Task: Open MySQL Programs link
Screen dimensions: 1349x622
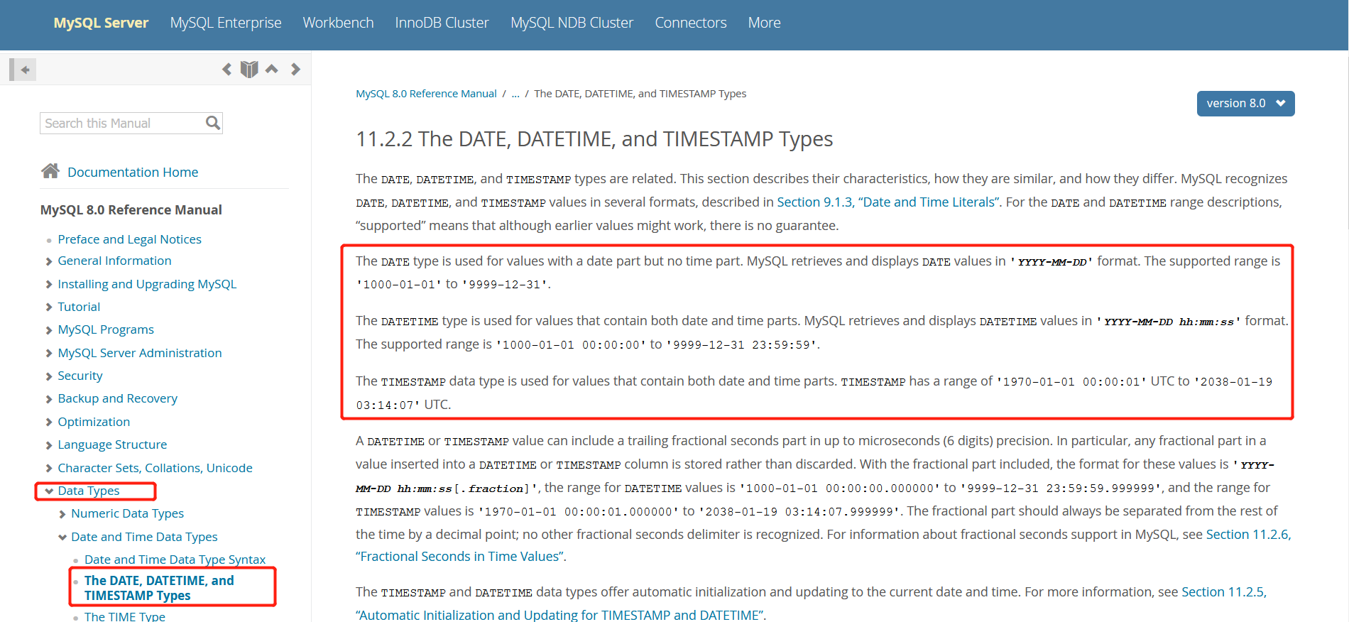Action: coord(106,329)
